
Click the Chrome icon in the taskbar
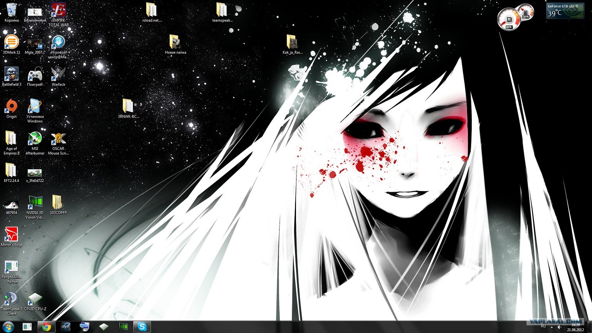coord(46,327)
